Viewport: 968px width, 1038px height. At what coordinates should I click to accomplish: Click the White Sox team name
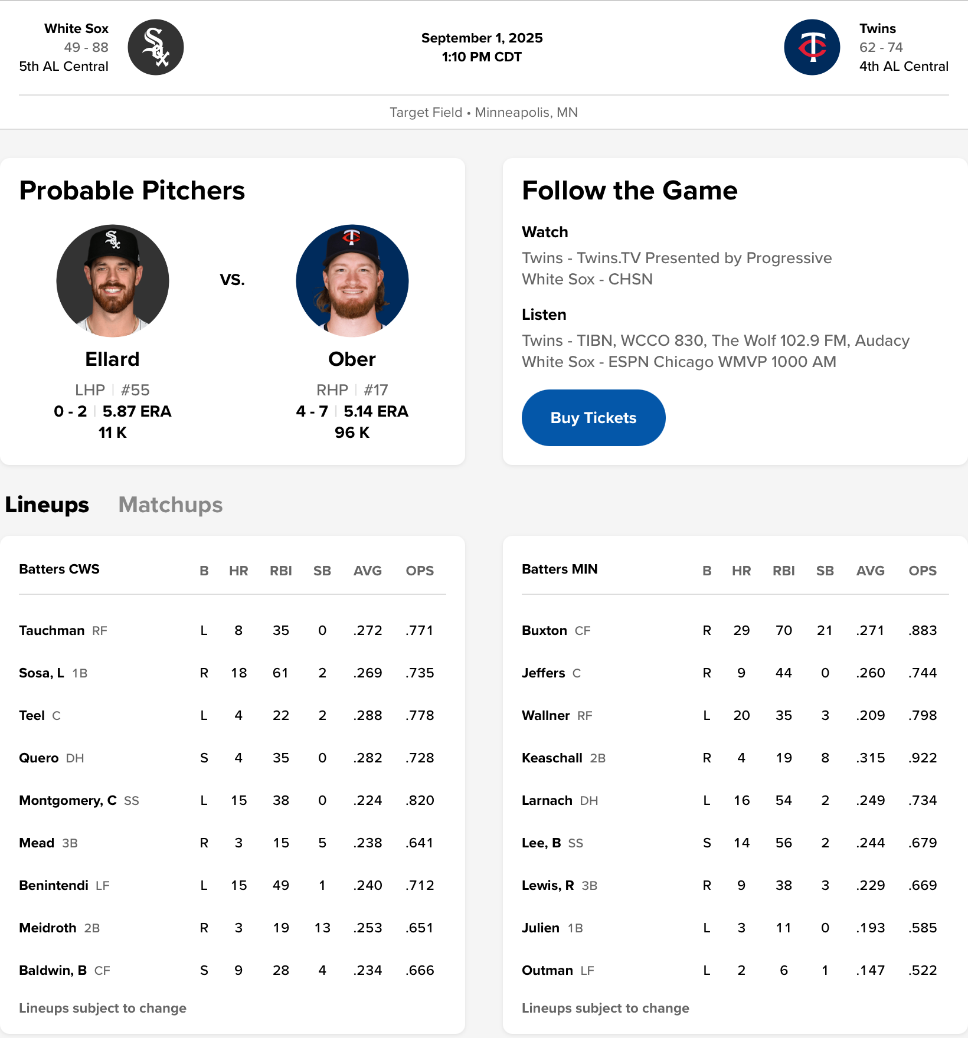tap(76, 28)
